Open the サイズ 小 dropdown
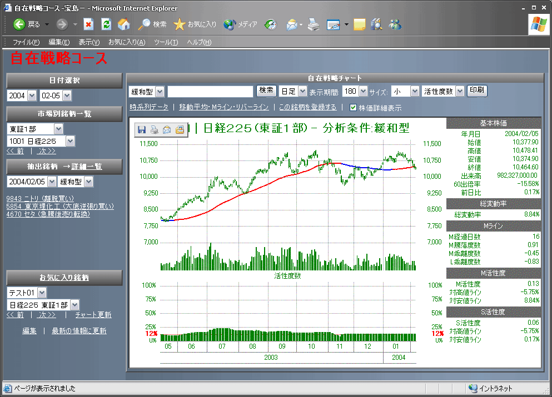 [x=415, y=92]
